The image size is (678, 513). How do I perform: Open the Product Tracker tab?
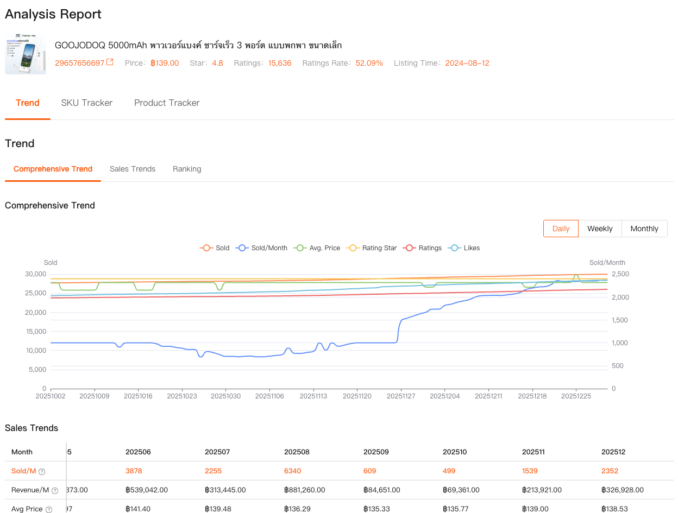(167, 103)
